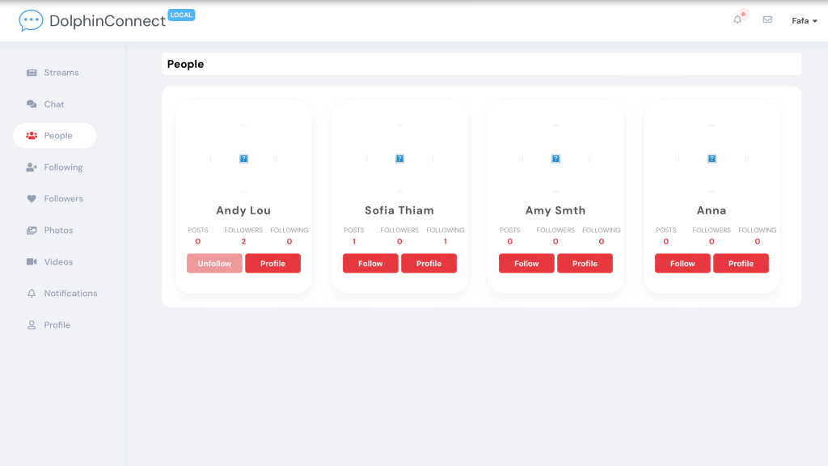View Anna's profile via Profile button
Image resolution: width=828 pixels, height=466 pixels.
pos(741,264)
